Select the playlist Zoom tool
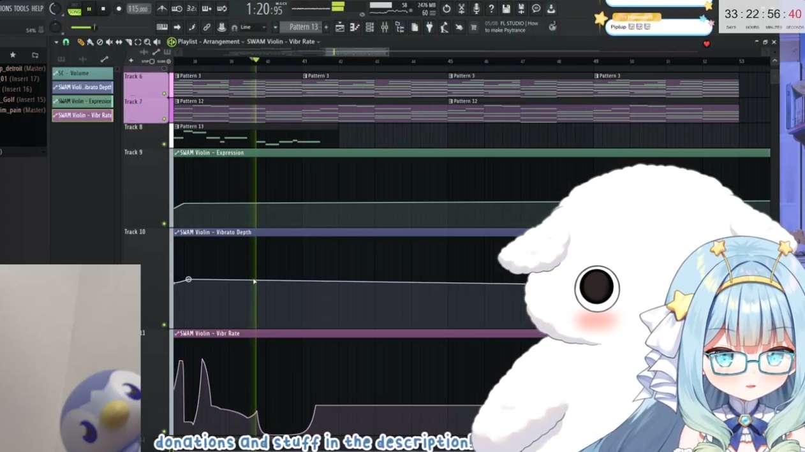The image size is (805, 452). pos(147,42)
